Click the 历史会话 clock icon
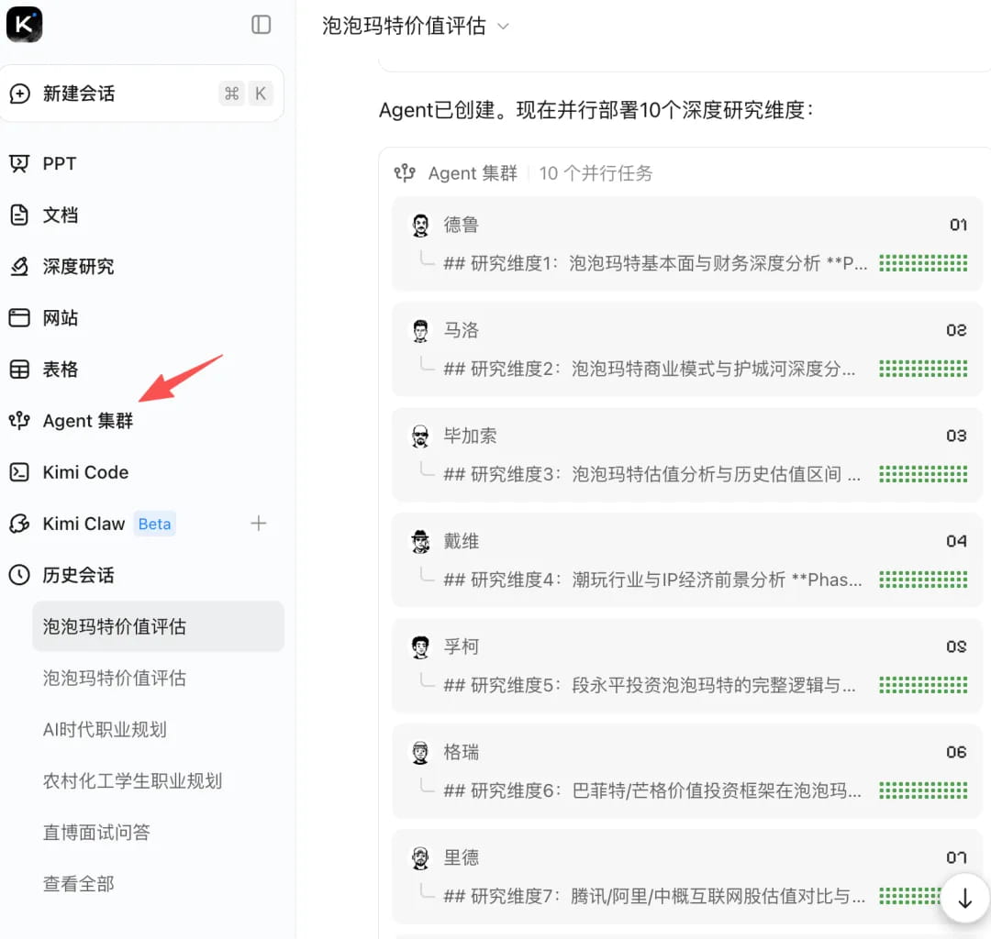 (x=19, y=575)
